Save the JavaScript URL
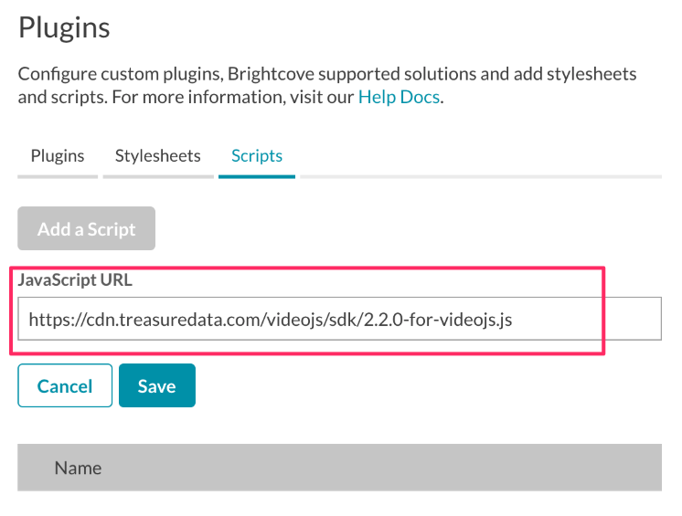The height and width of the screenshot is (516, 682). click(x=156, y=385)
